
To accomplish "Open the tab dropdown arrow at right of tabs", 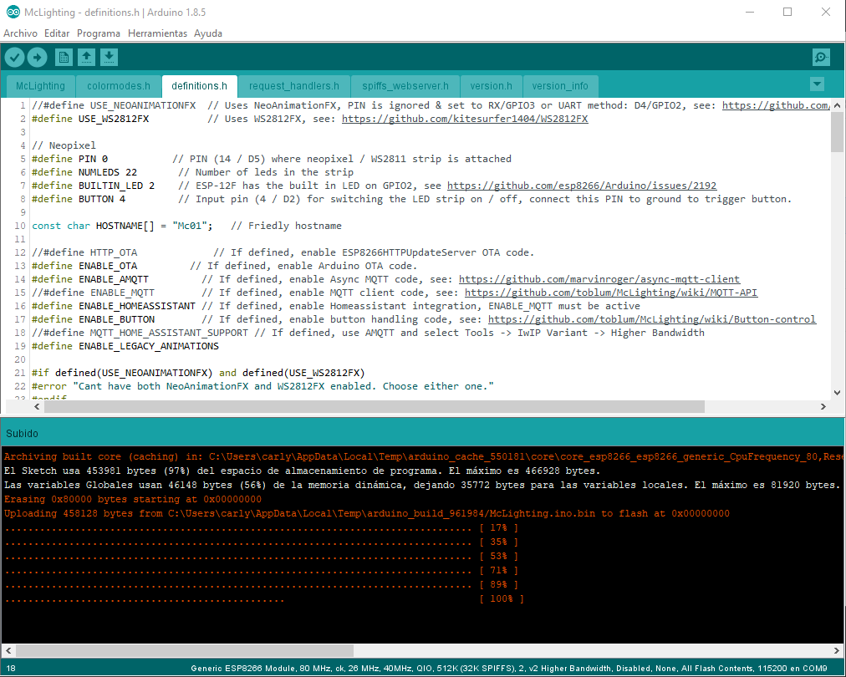I will click(817, 84).
